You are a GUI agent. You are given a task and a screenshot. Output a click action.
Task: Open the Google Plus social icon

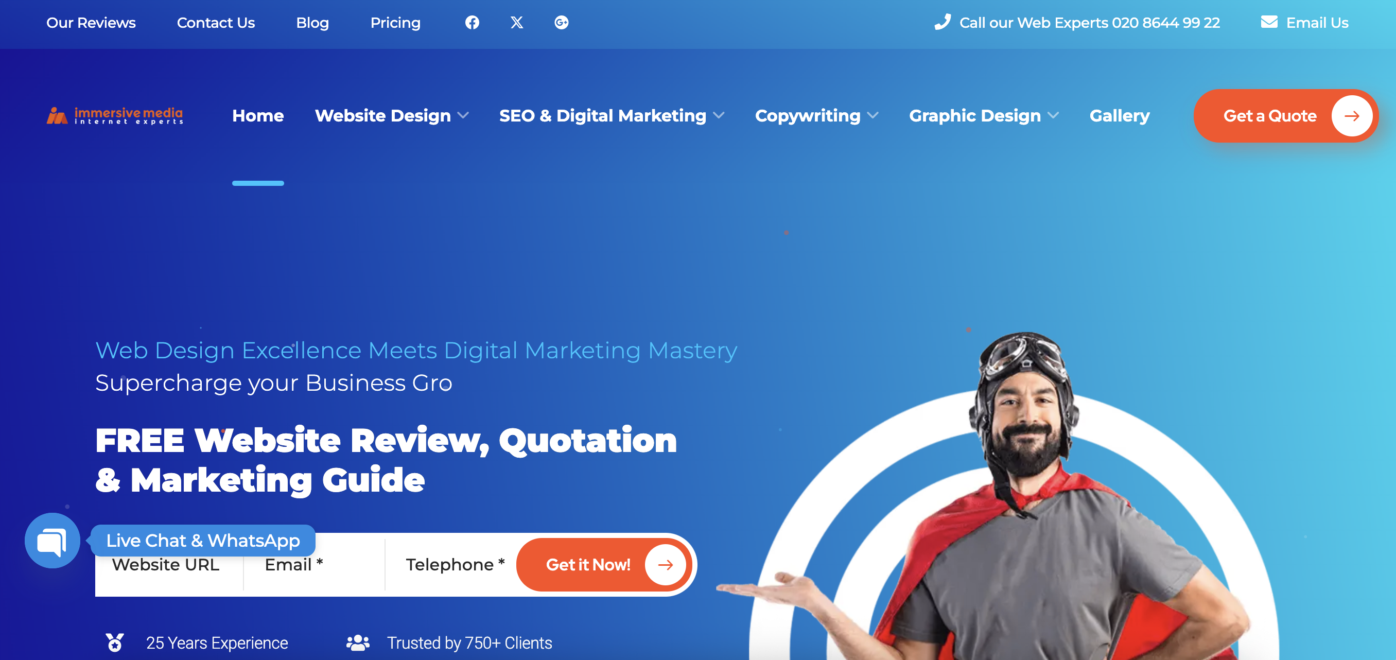pos(561,22)
